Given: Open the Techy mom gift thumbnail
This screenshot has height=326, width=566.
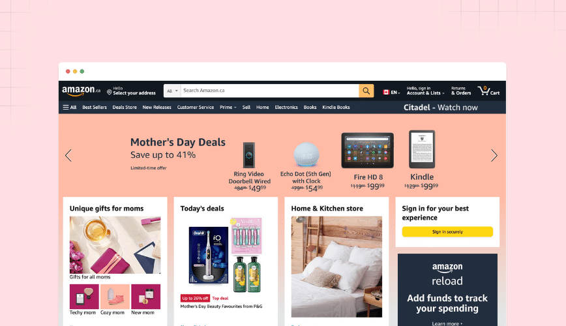Looking at the screenshot, I should pyautogui.click(x=84, y=297).
